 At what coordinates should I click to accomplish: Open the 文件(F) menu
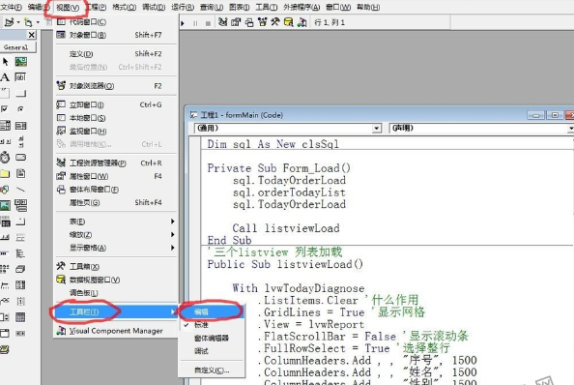tap(11, 7)
